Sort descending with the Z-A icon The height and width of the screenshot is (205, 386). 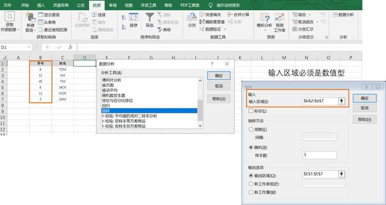pyautogui.click(x=124, y=27)
